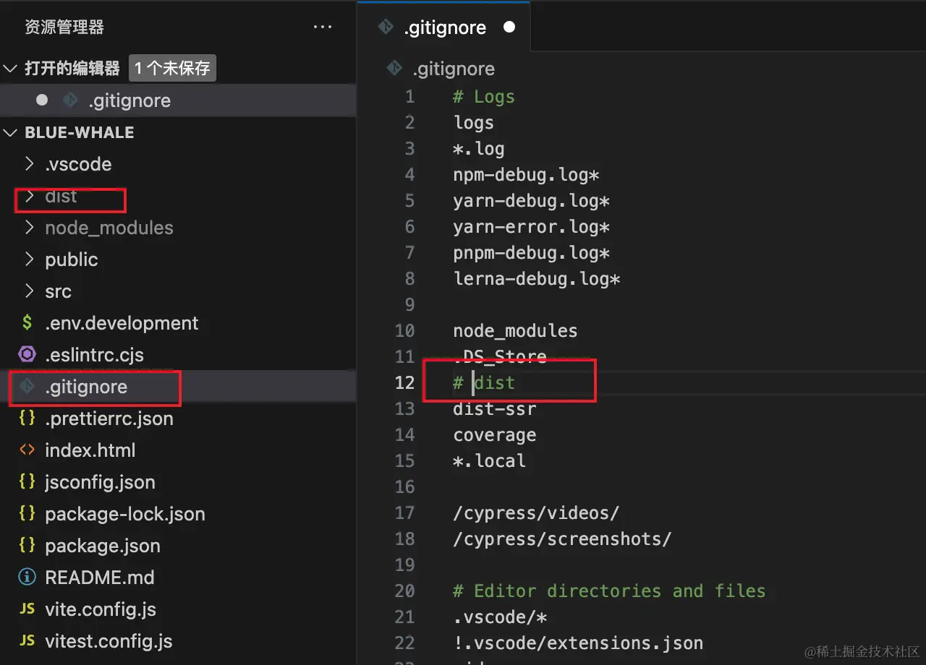
Task: Click the "npm-debug.log*" line
Action: [x=526, y=175]
